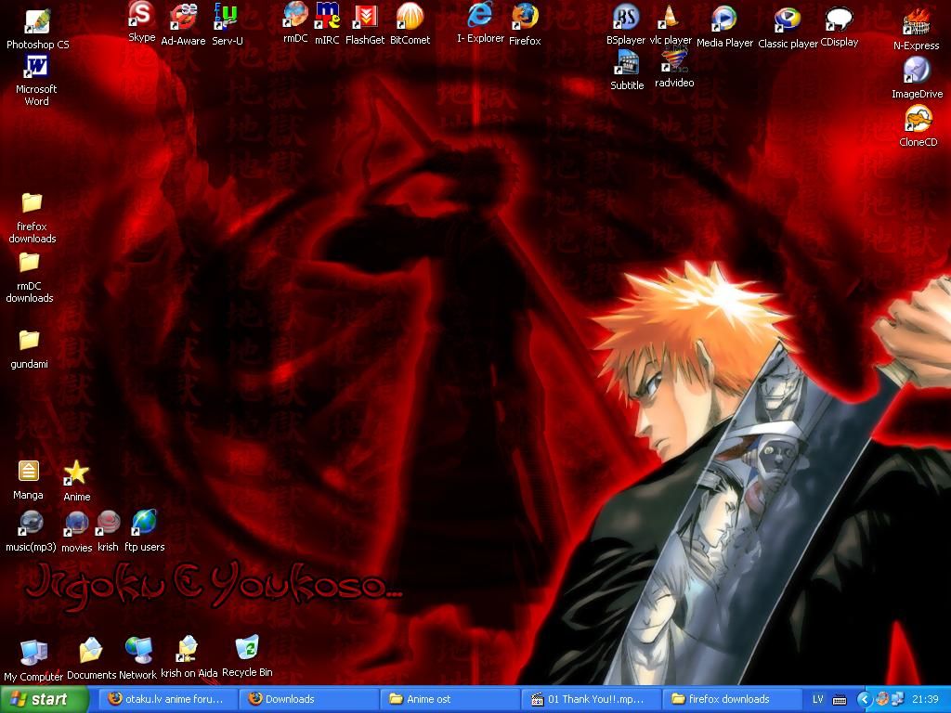The height and width of the screenshot is (713, 951).
Task: Open the radvideo desktop icon
Action: pyautogui.click(x=674, y=59)
